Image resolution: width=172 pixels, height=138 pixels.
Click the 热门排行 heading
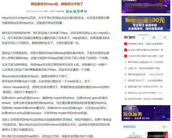(x=130, y=37)
